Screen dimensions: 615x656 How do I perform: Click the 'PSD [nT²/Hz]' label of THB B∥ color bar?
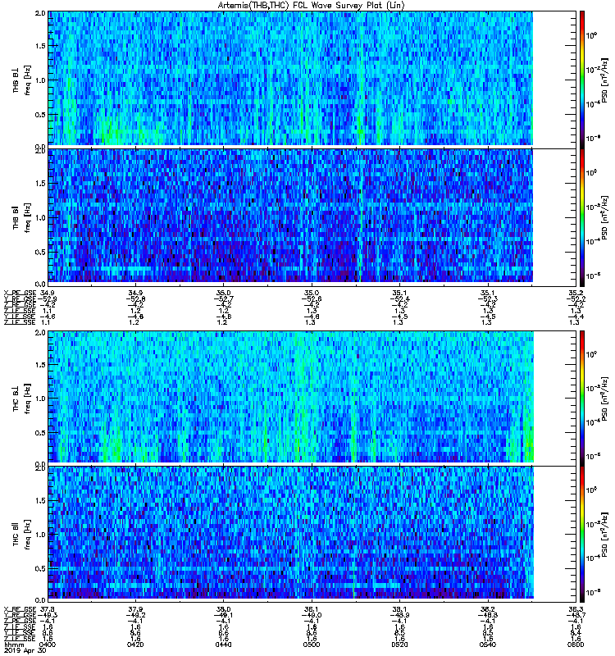(604, 218)
